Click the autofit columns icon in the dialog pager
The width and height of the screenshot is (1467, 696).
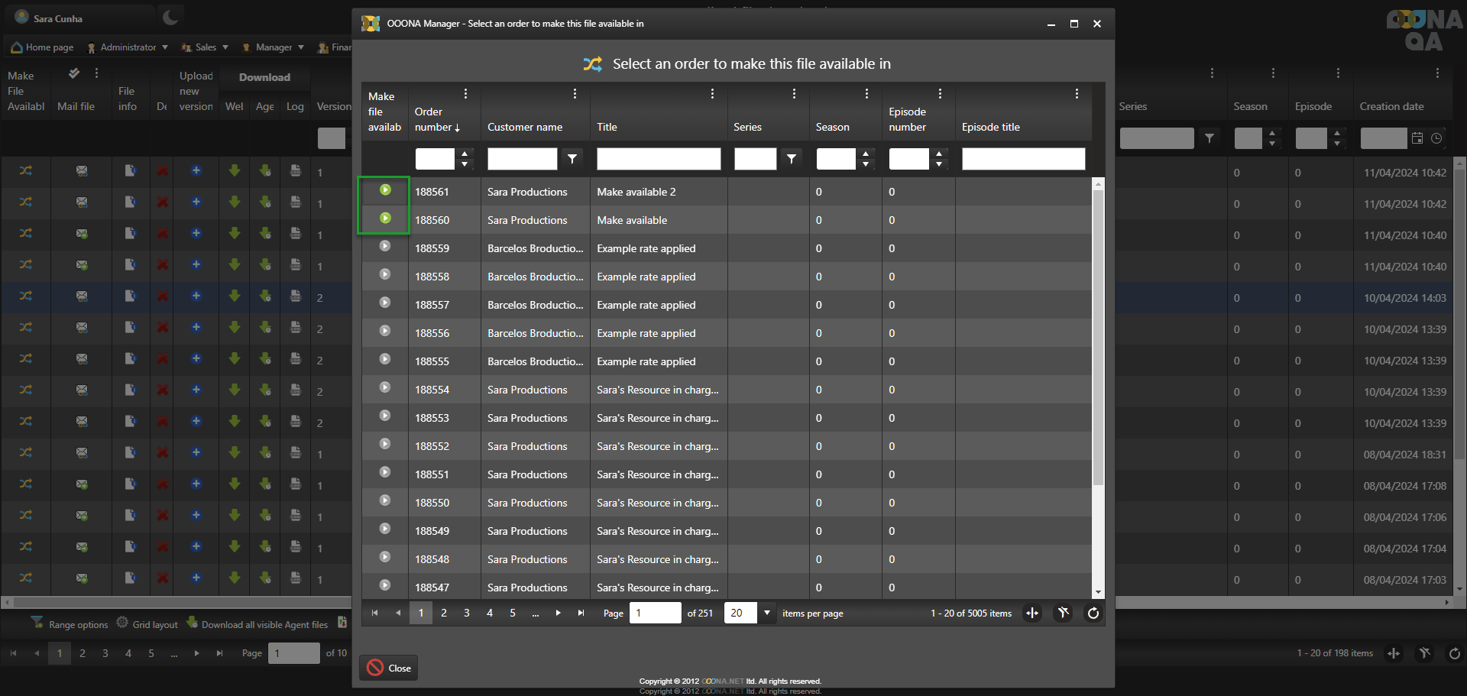pyautogui.click(x=1032, y=613)
